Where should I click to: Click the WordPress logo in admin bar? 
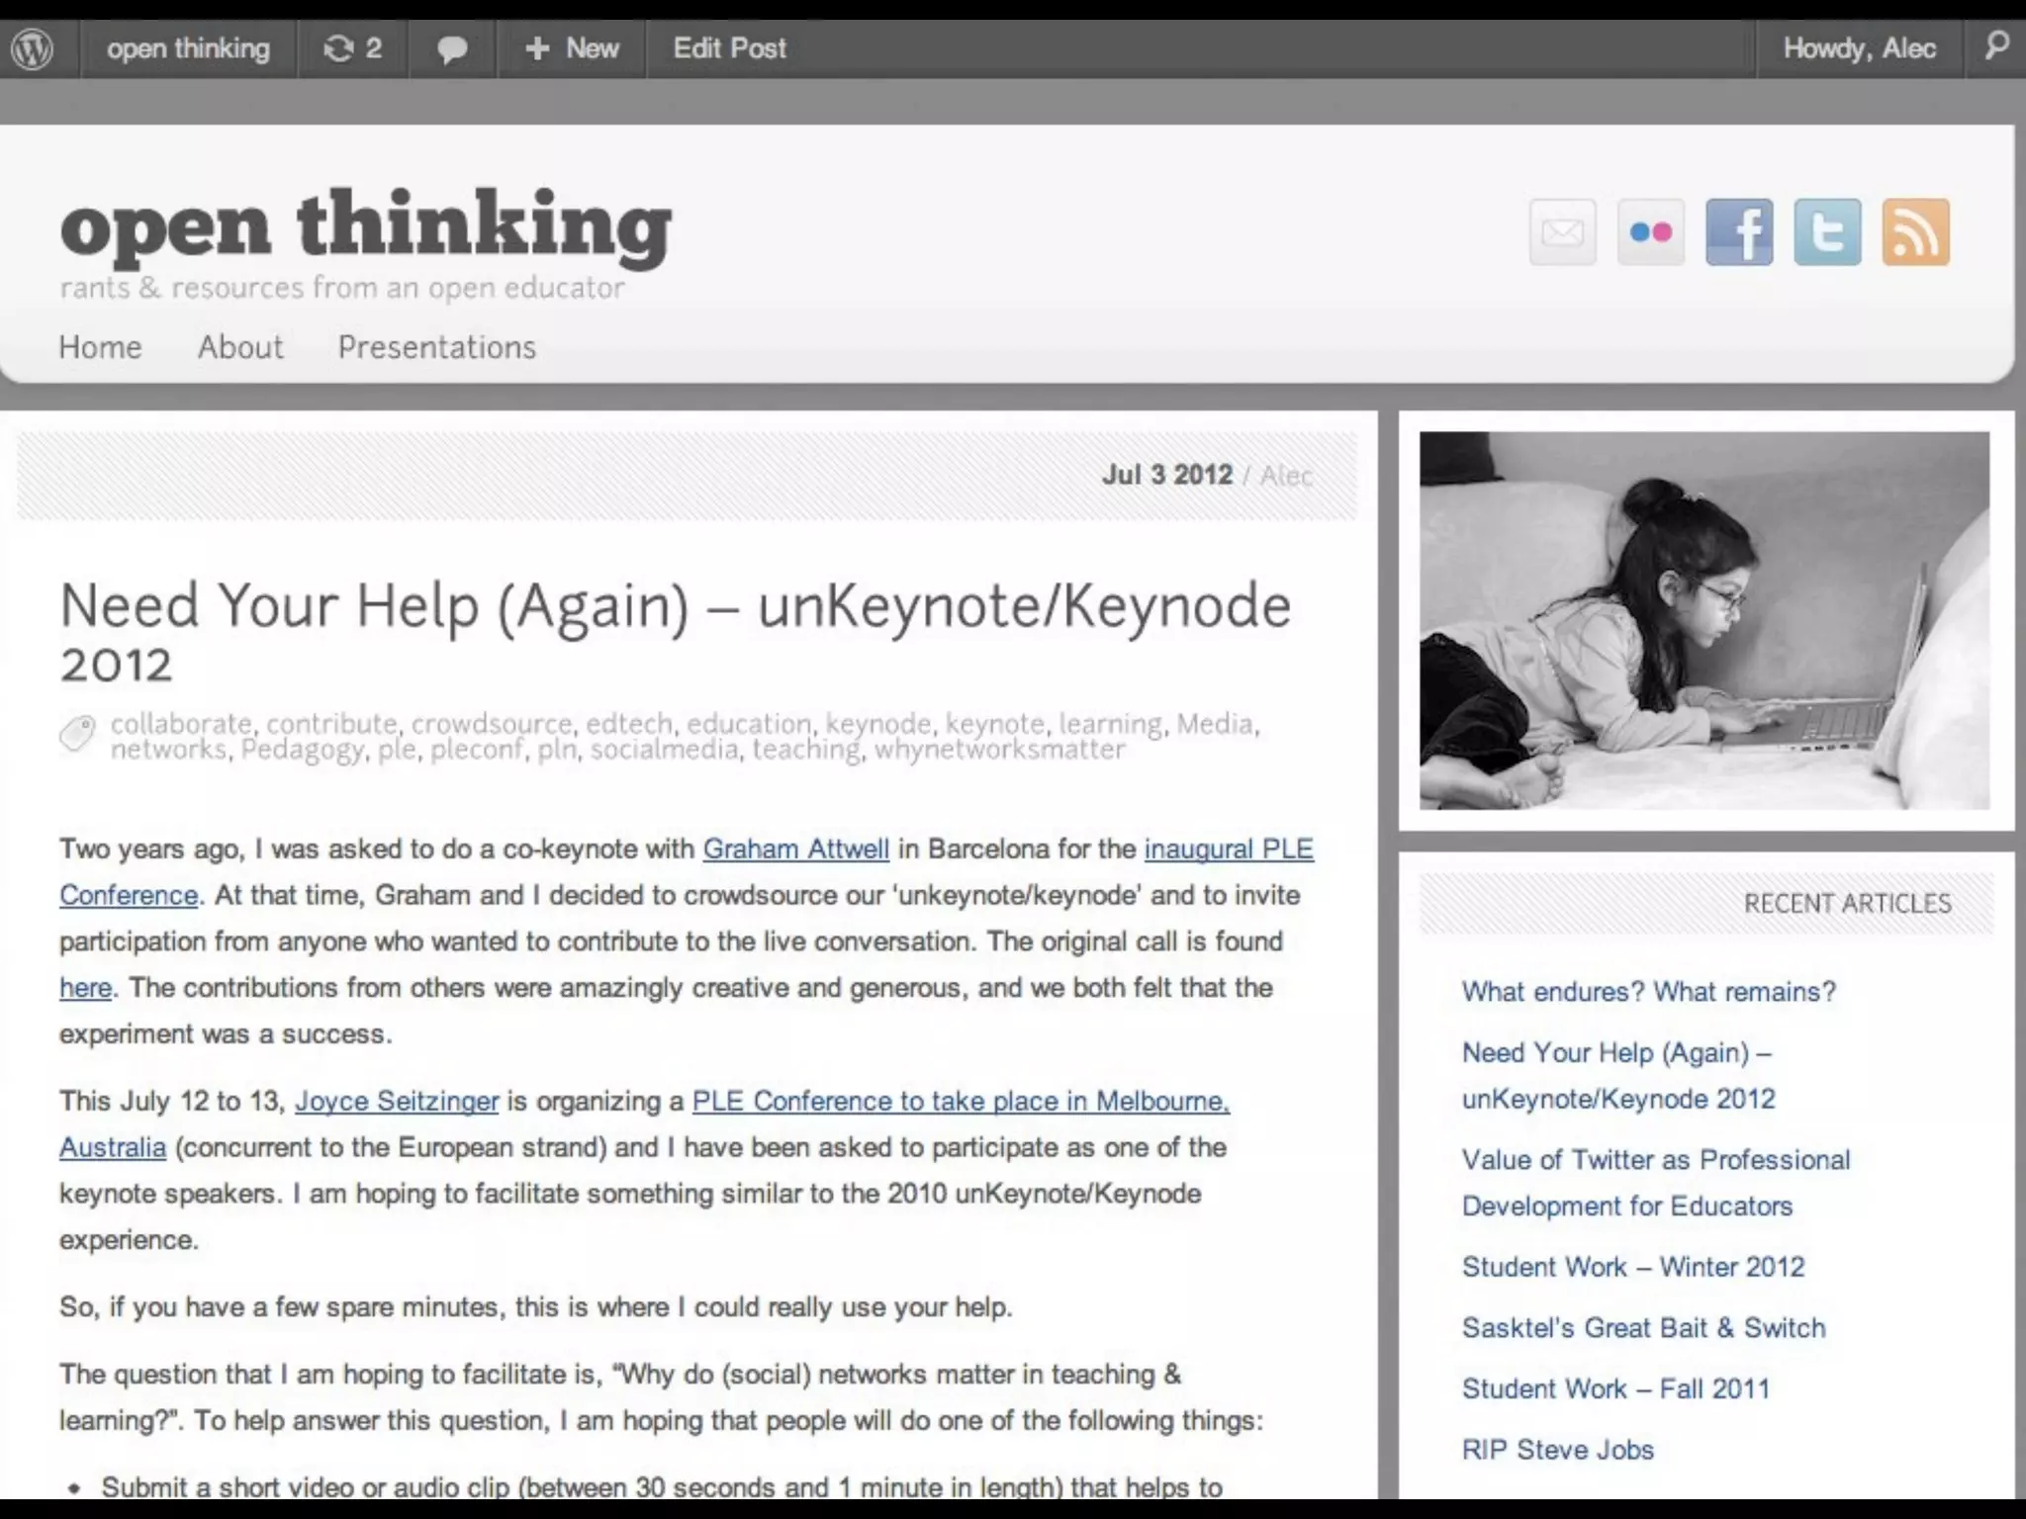(33, 48)
